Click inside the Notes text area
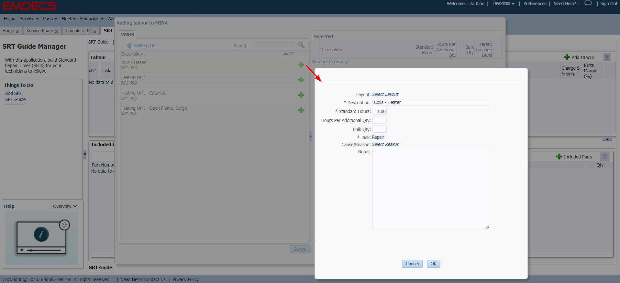 tap(431, 189)
